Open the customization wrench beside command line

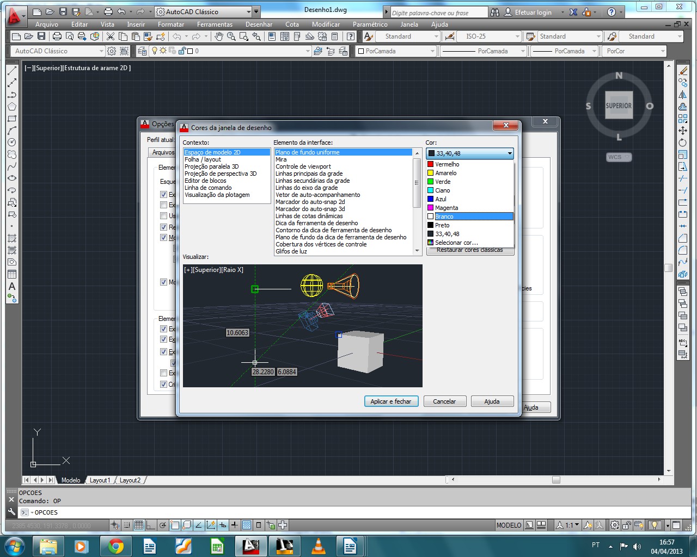[11, 512]
